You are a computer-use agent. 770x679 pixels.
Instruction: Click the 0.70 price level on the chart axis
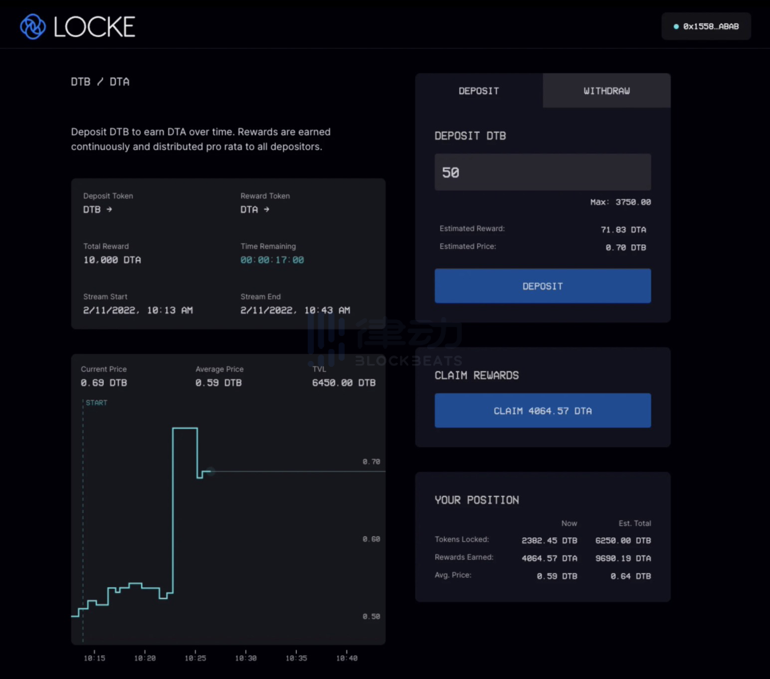coord(371,462)
